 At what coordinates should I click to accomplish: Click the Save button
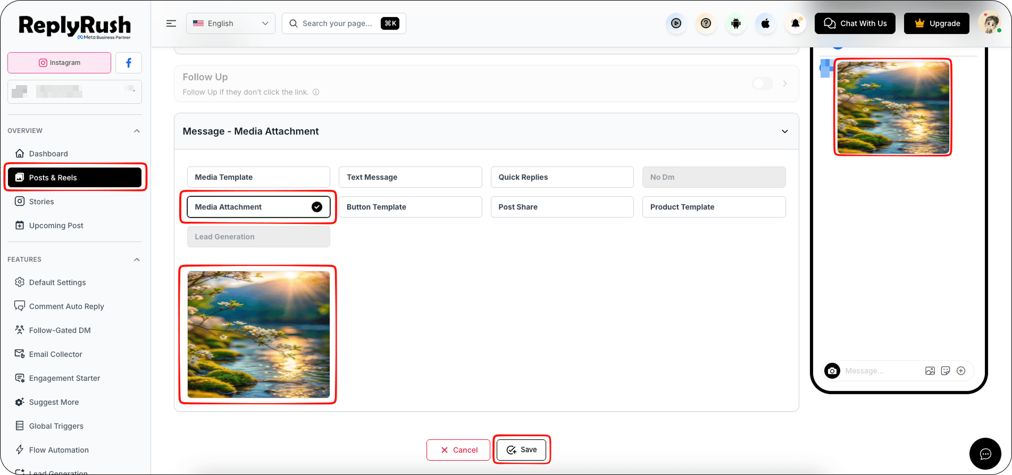click(521, 450)
